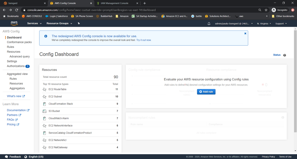Switch to the IAM Management Console tab
Screen dimensions: 297x159
coord(117,3)
